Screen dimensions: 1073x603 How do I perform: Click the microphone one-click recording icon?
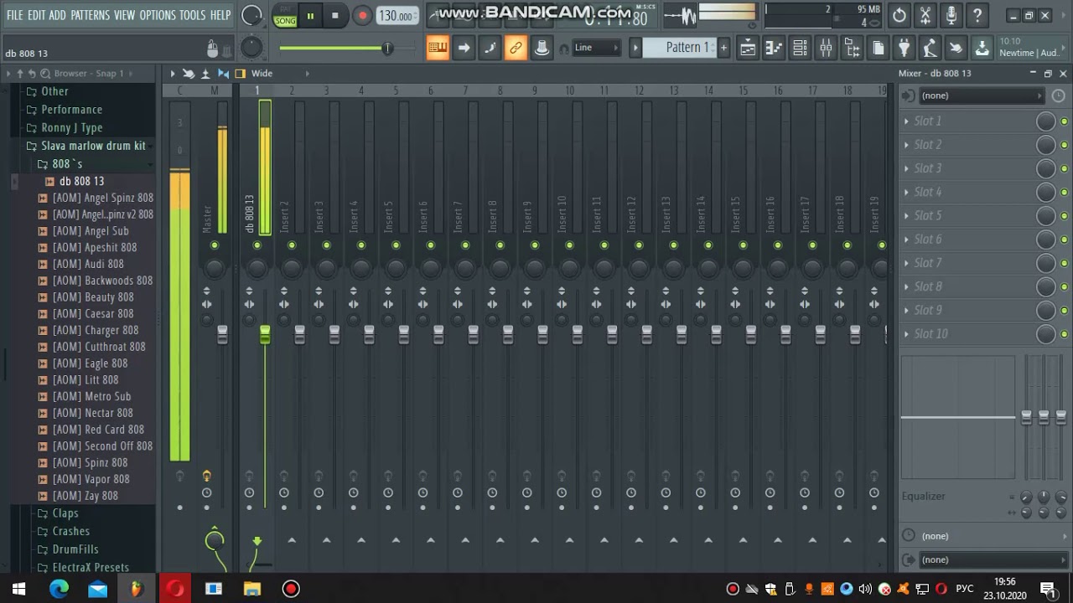[951, 15]
